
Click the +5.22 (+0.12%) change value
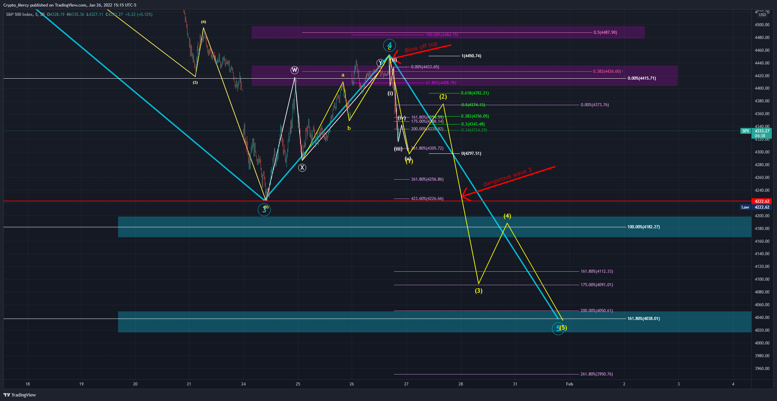click(x=139, y=14)
